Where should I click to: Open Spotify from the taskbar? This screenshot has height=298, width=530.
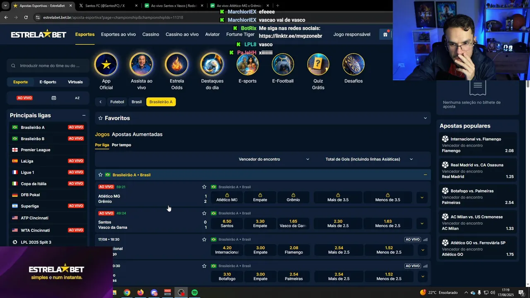(195, 293)
